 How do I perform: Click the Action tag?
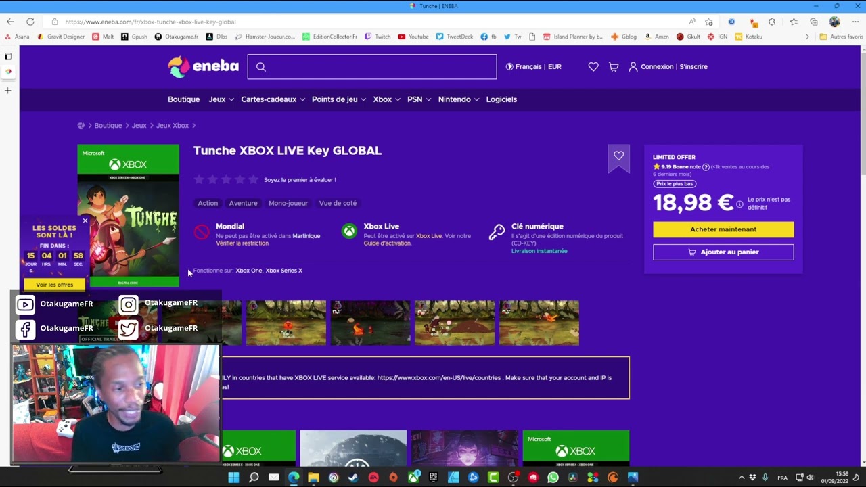point(208,203)
